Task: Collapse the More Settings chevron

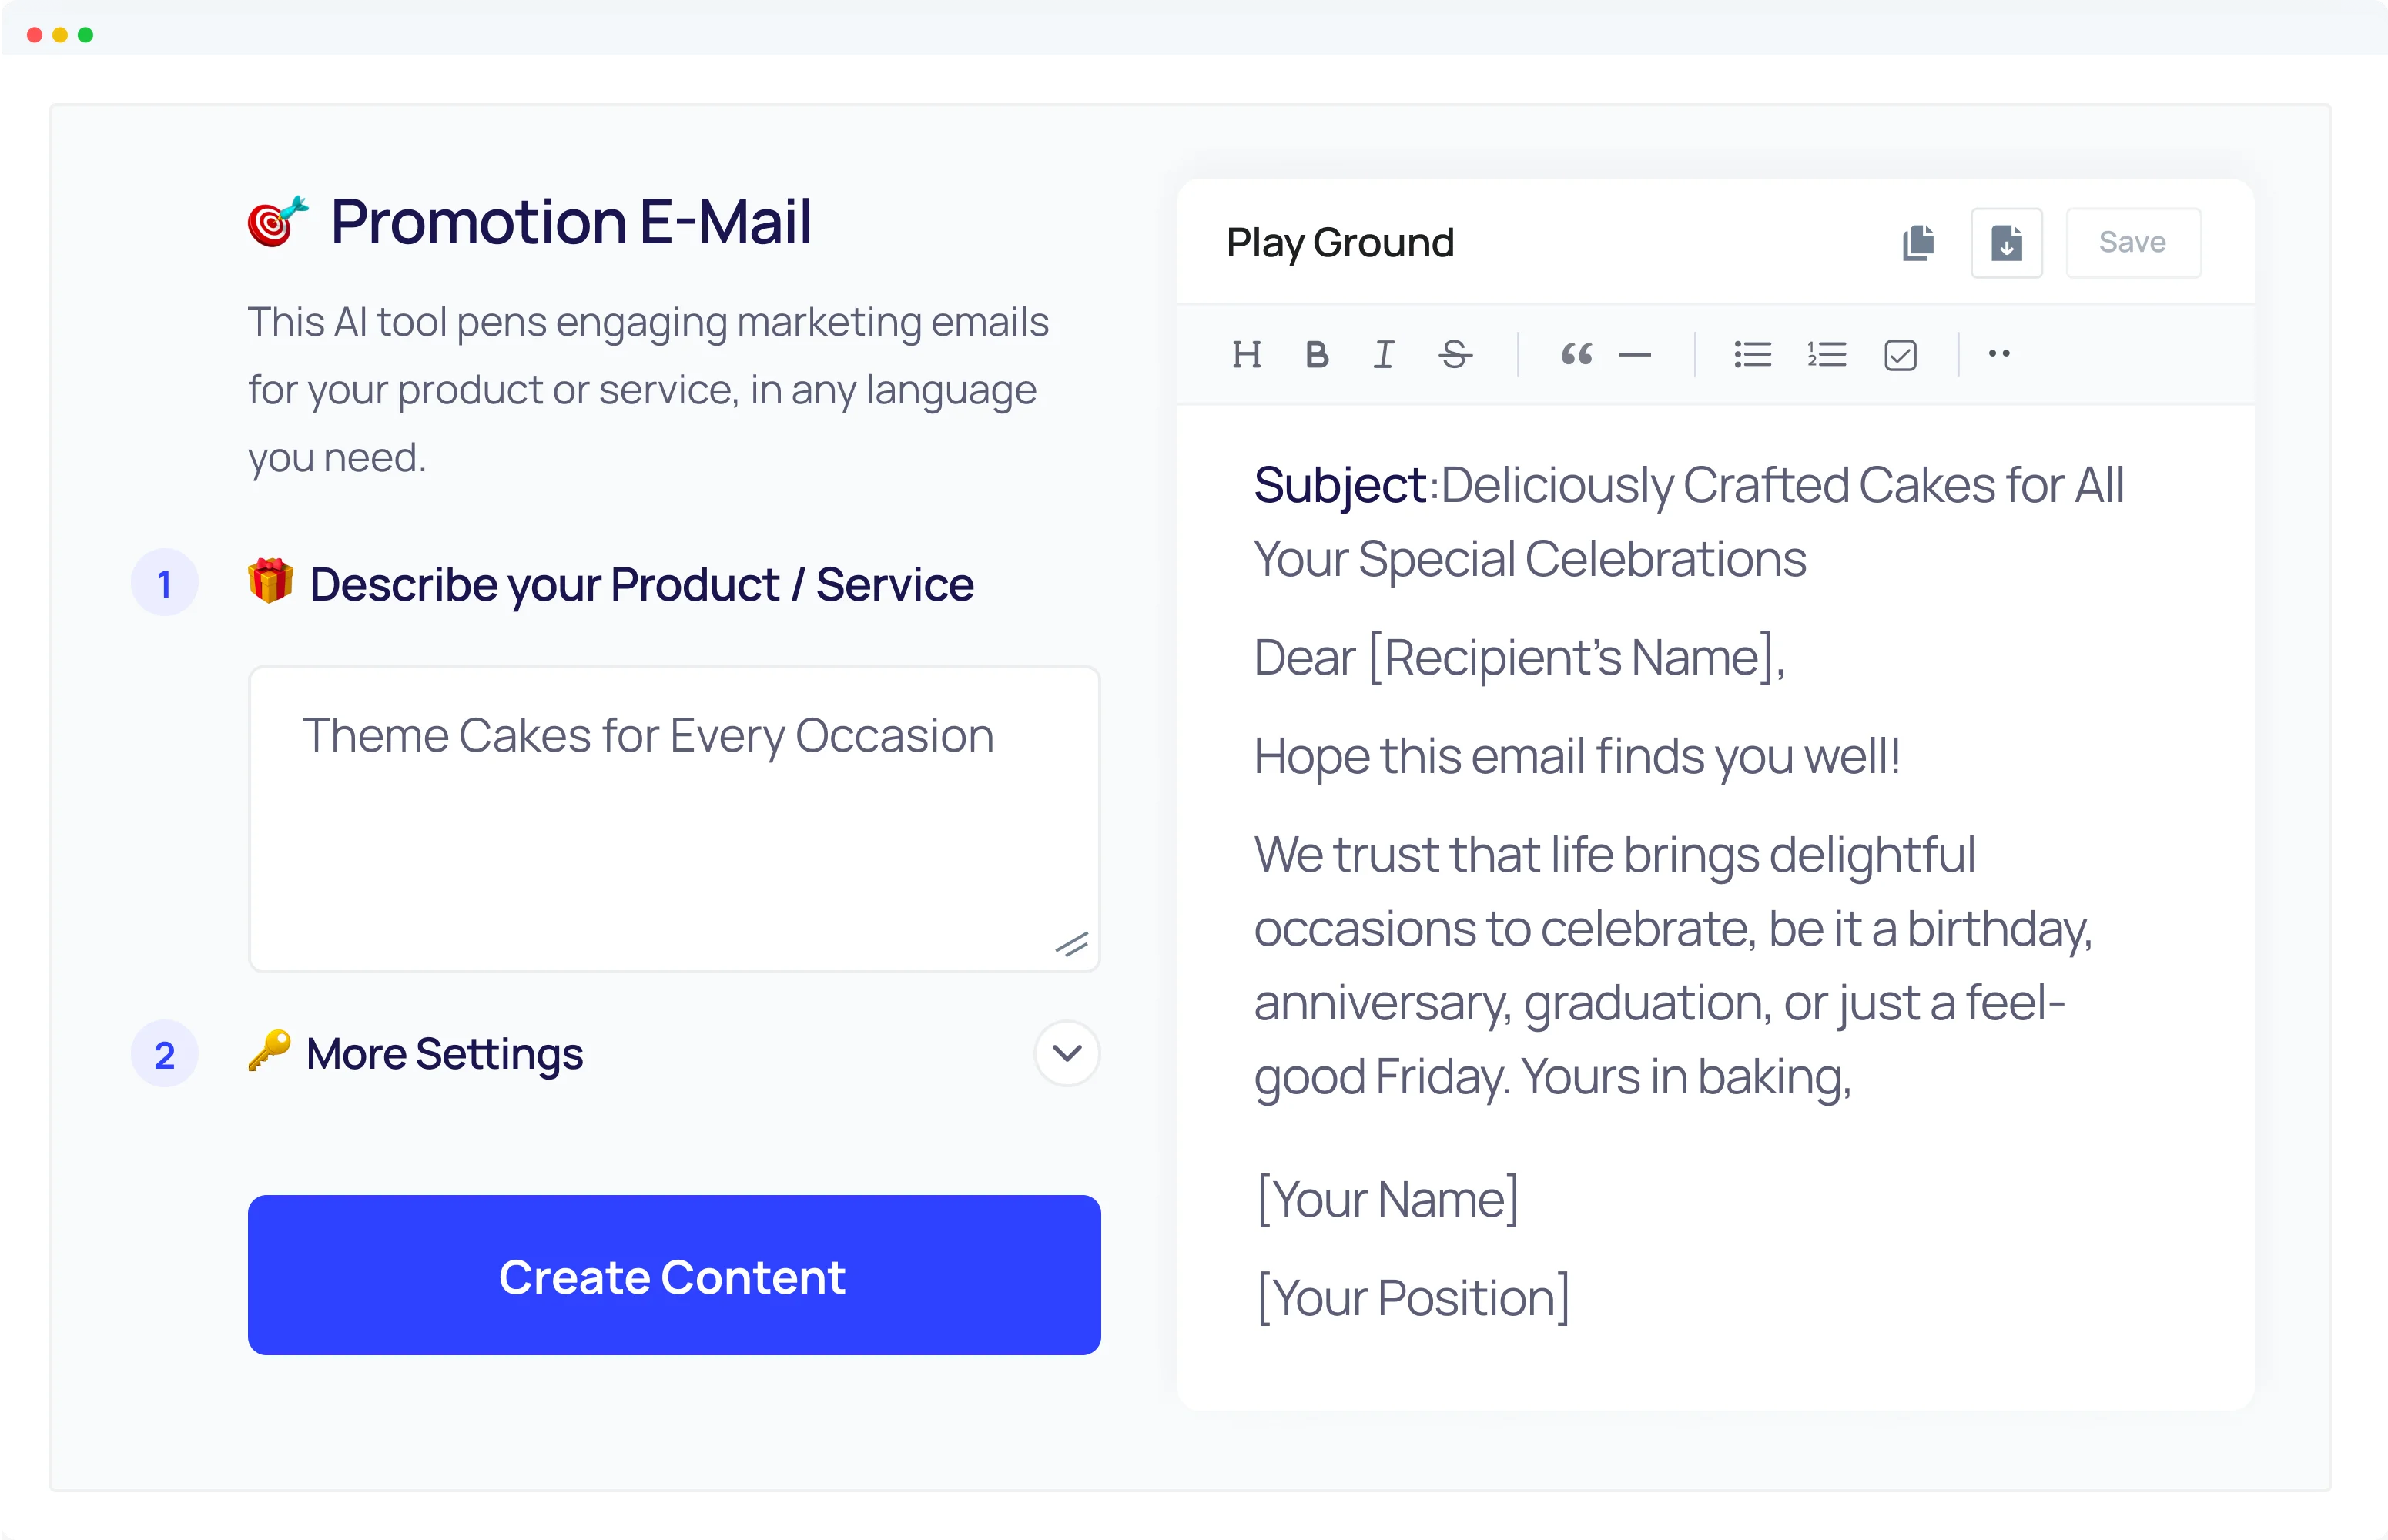Action: pos(1066,1053)
